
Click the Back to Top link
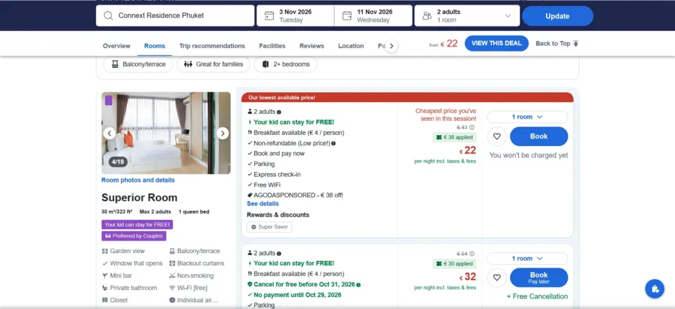557,43
